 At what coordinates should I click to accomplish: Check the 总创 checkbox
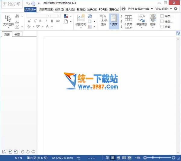(162, 21)
